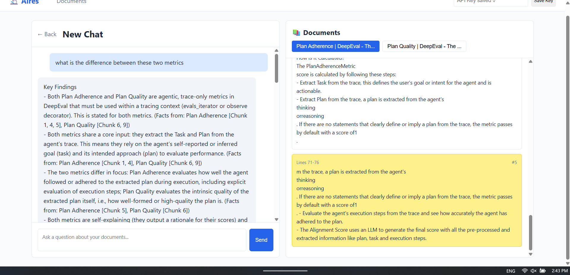This screenshot has width=570, height=275.
Task: Click the muted volume speaker icon
Action: [x=533, y=271]
